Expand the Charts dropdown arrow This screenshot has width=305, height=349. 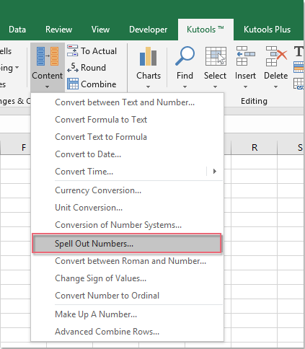point(149,87)
